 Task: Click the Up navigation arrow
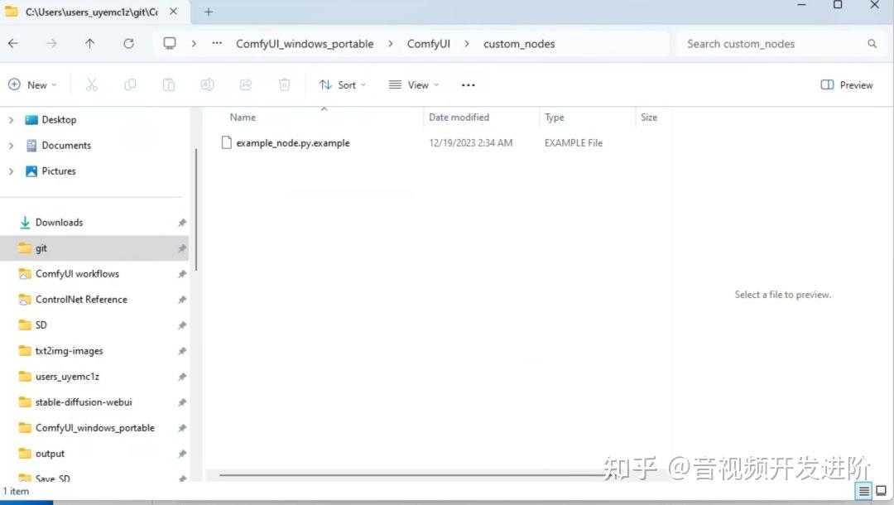point(90,43)
